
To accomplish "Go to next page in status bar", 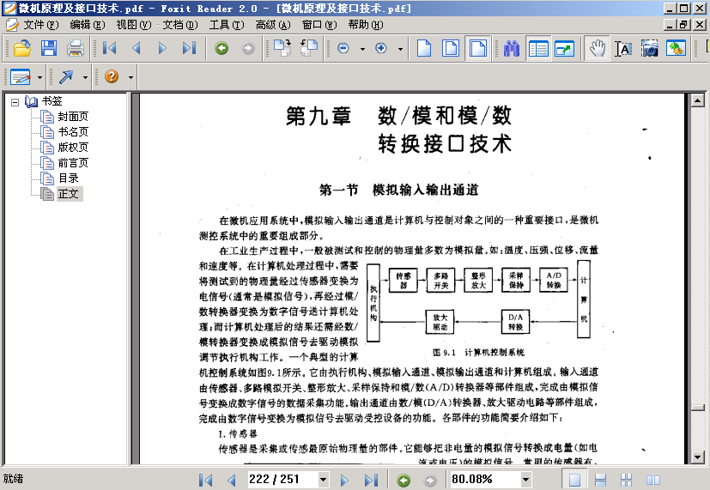I will coord(344,480).
